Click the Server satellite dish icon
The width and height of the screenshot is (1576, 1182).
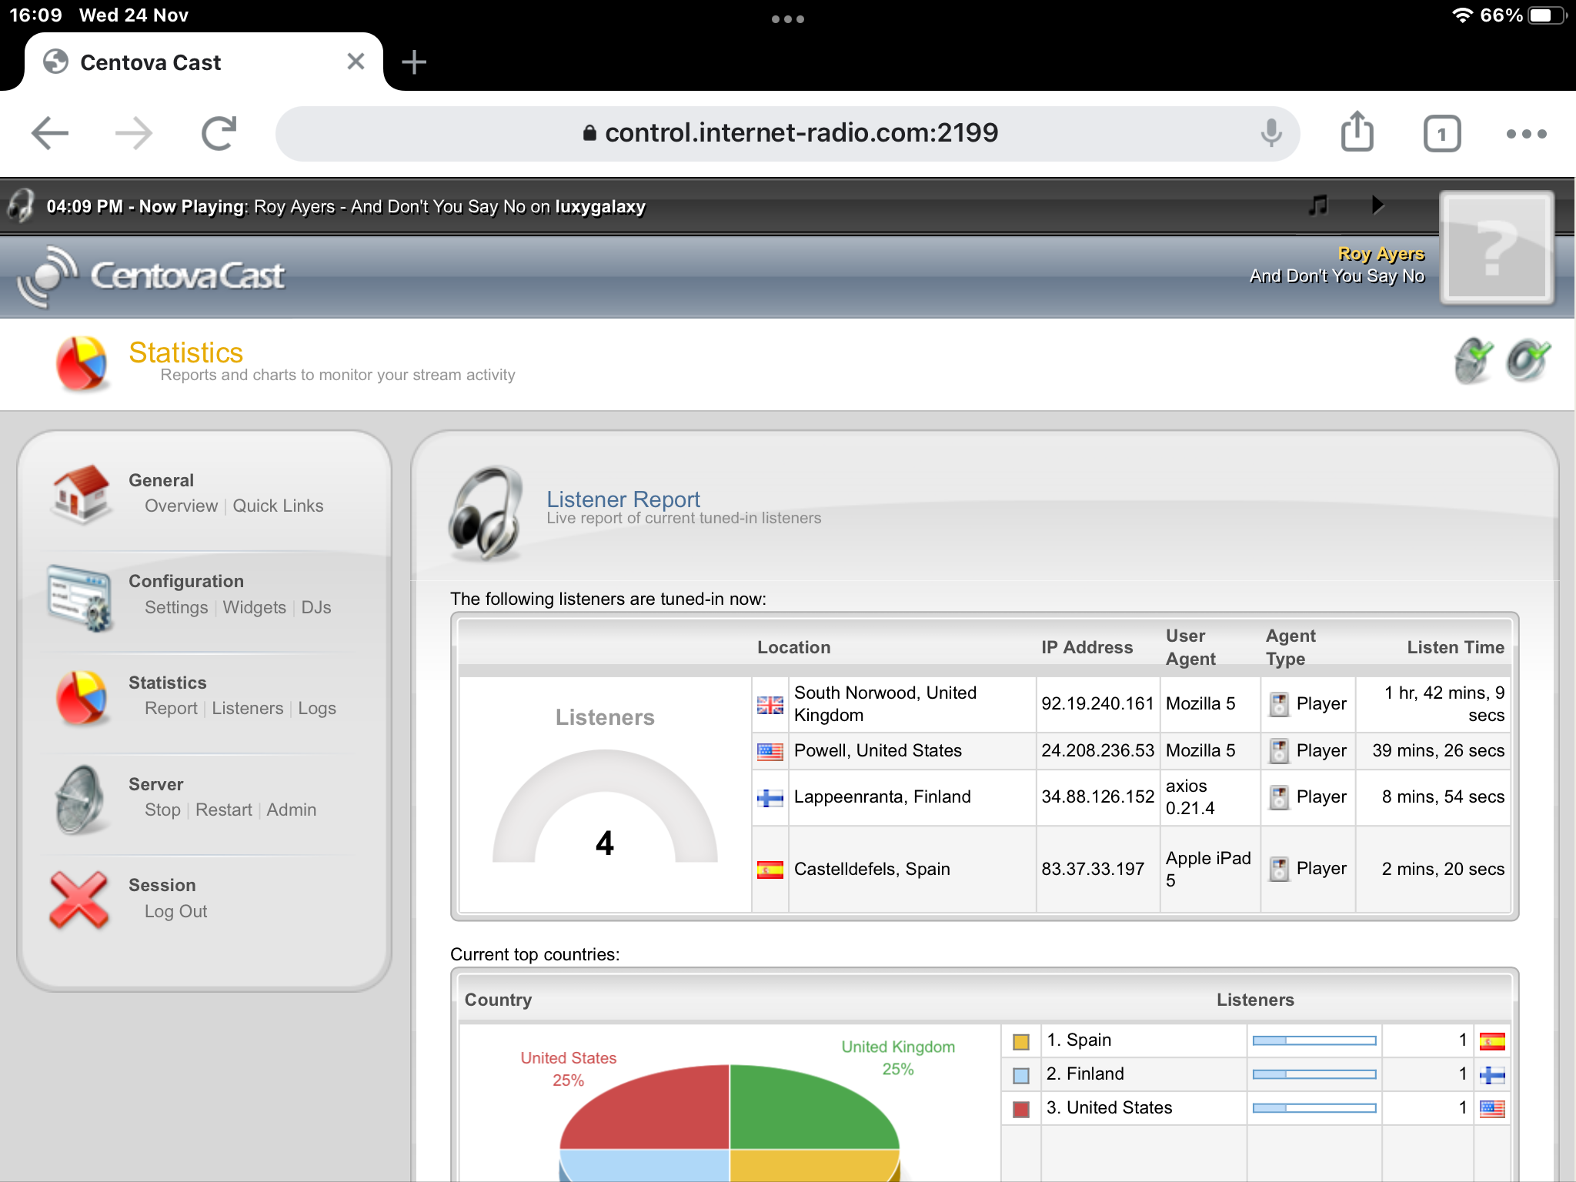(x=80, y=799)
